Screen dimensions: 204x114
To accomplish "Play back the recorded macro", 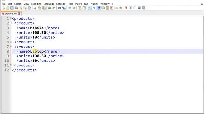I will pyautogui.click(x=135, y=8).
